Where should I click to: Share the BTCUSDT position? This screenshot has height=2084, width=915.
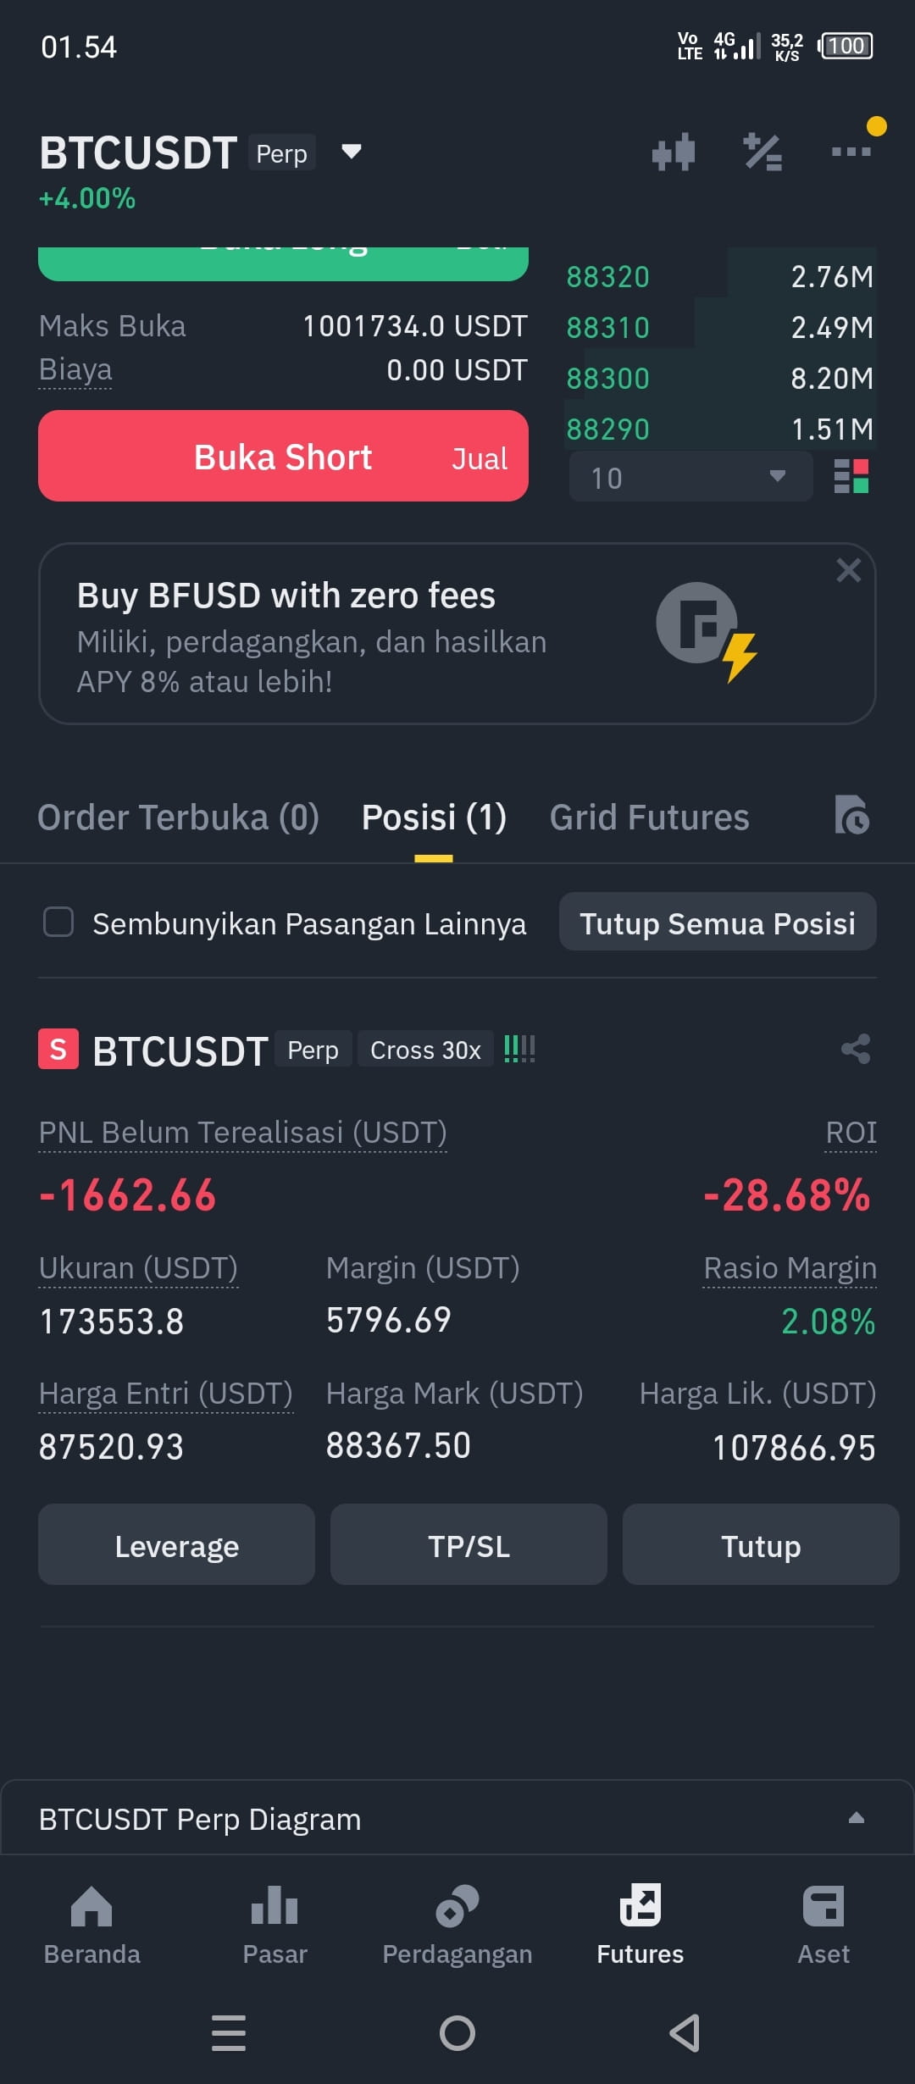(856, 1049)
